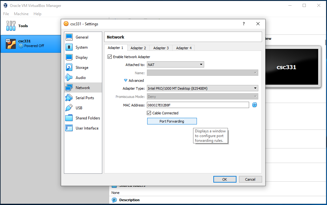
Task: Switch to the Adapter 2 tab
Action: (138, 48)
